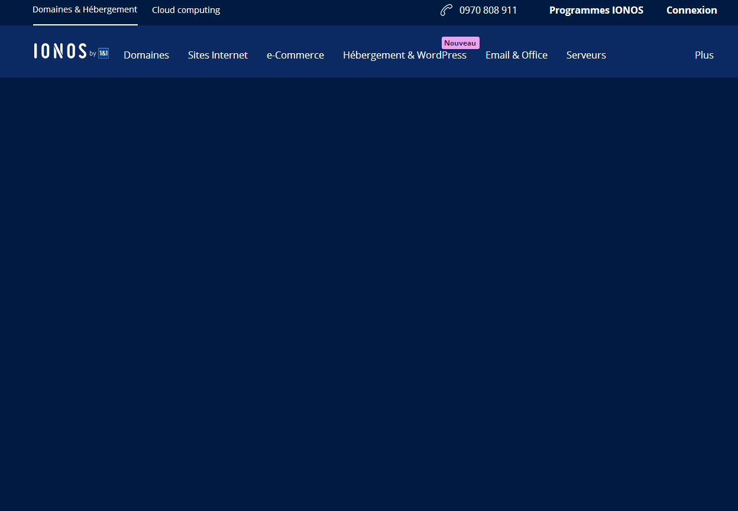Select the Domaines & Hébergement tab

(85, 9)
